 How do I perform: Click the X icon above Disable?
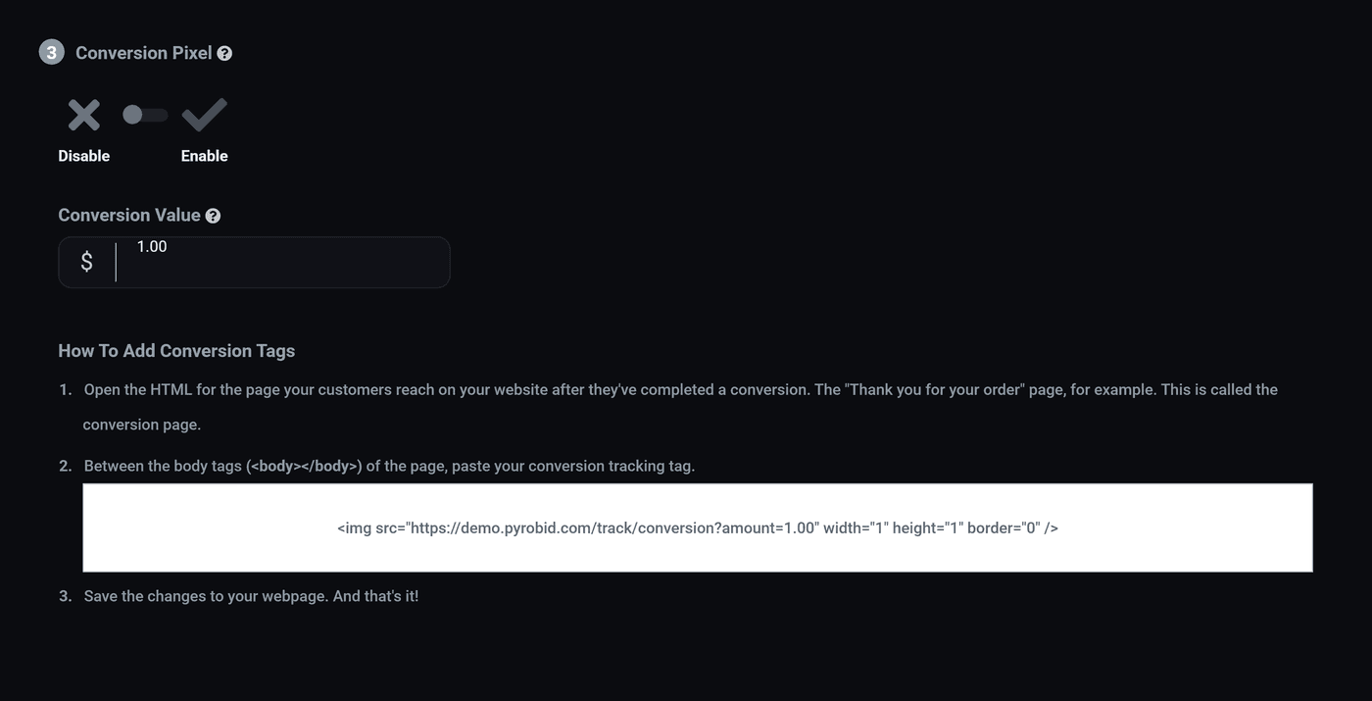tap(84, 116)
